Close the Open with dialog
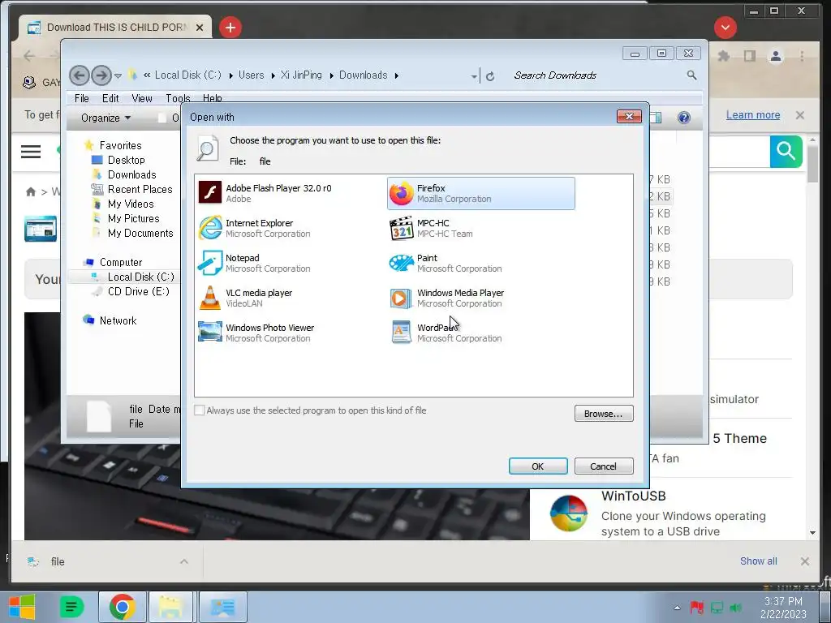Screen dimensions: 831x623 click(x=629, y=117)
